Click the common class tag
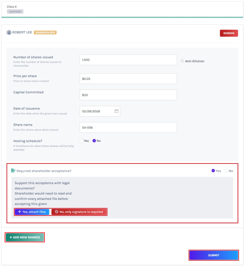 [15, 11]
